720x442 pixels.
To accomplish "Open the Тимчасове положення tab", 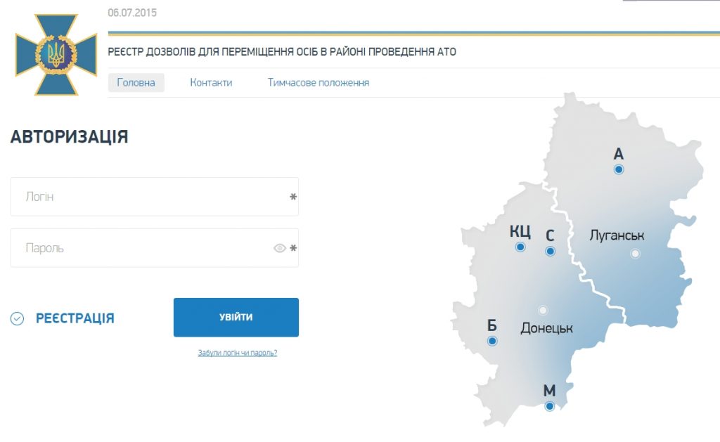I will click(318, 83).
